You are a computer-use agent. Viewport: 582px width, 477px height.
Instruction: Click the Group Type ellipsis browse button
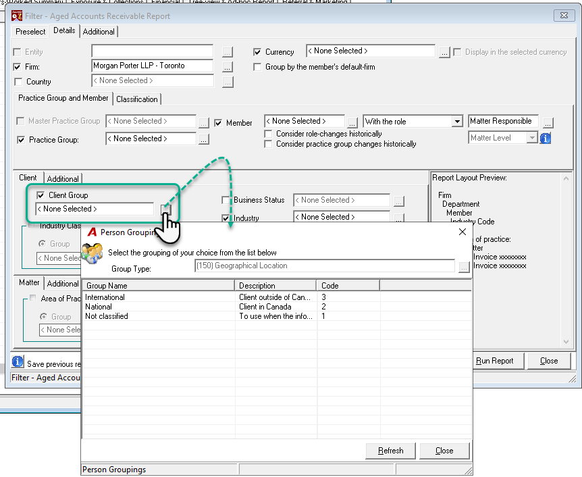(464, 267)
